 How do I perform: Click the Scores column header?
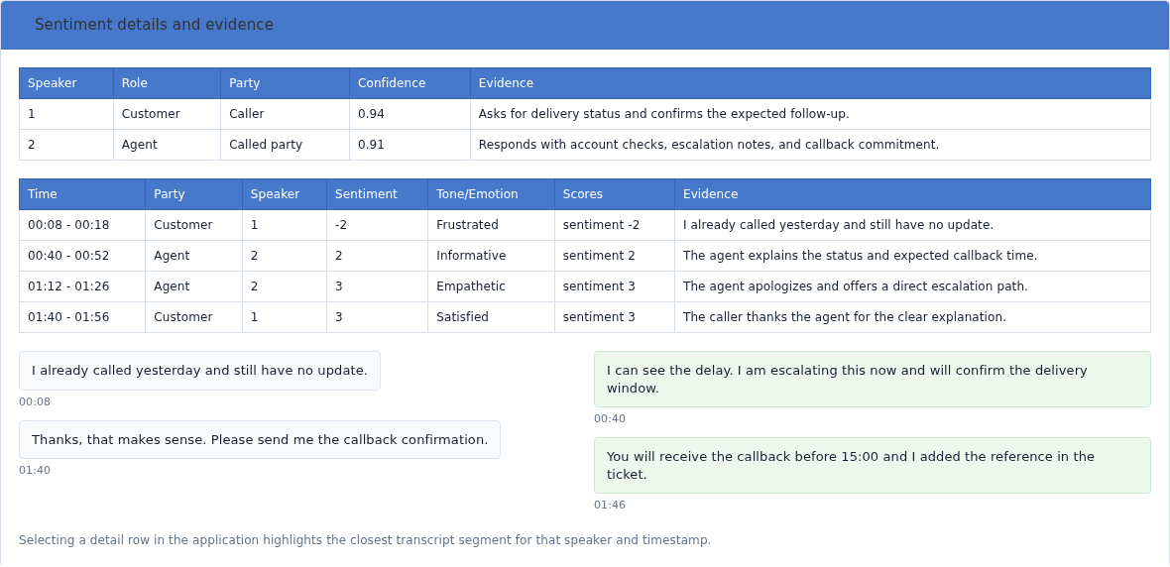click(614, 194)
